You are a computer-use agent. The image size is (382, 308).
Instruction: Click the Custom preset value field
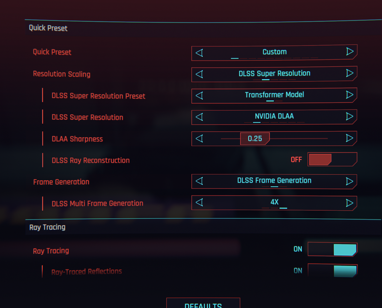click(274, 52)
